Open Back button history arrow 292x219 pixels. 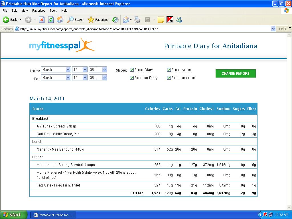pyautogui.click(x=20, y=20)
